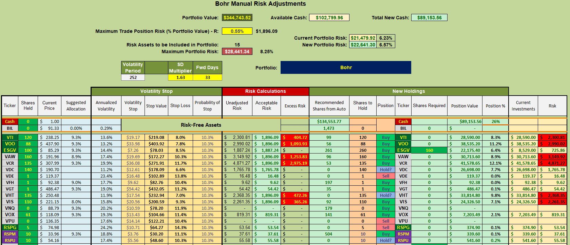
Task: Select Current Portfolio Risk $21,479.92 cell
Action: click(x=363, y=38)
